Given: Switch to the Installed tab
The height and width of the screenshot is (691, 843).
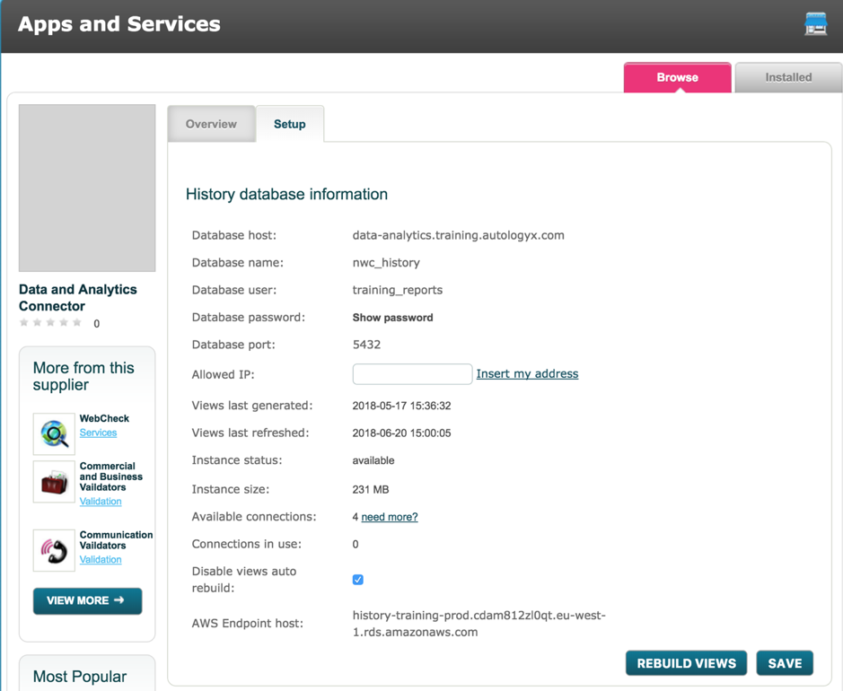Looking at the screenshot, I should [788, 77].
